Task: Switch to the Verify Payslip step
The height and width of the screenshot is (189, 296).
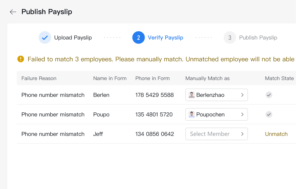Action: point(165,38)
